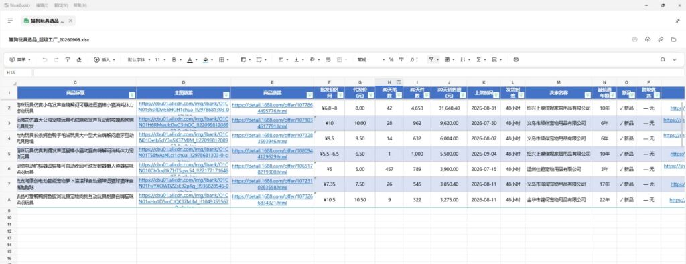Click the cloud upload icon
This screenshot has width=686, height=264.
click(x=648, y=39)
